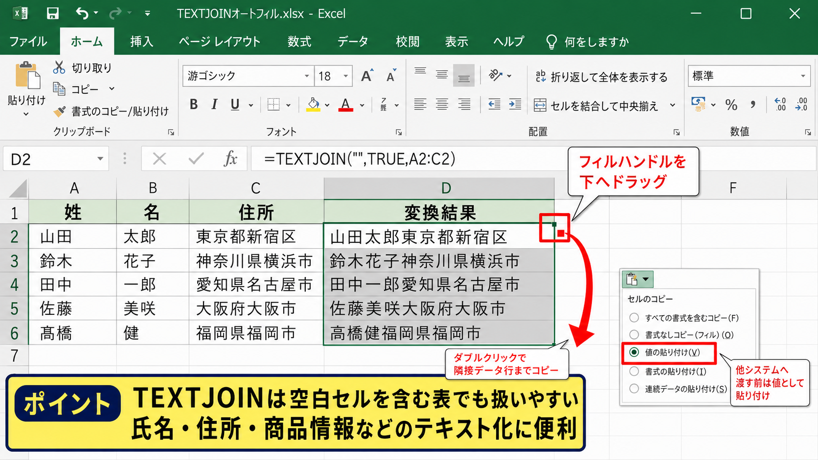Select 書式の貼り付け(I) radio option
818x460 pixels.
[x=634, y=372]
